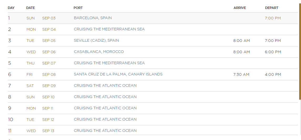Click the vertical scrollbar thumb
The image size is (301, 140).
click(300, 51)
